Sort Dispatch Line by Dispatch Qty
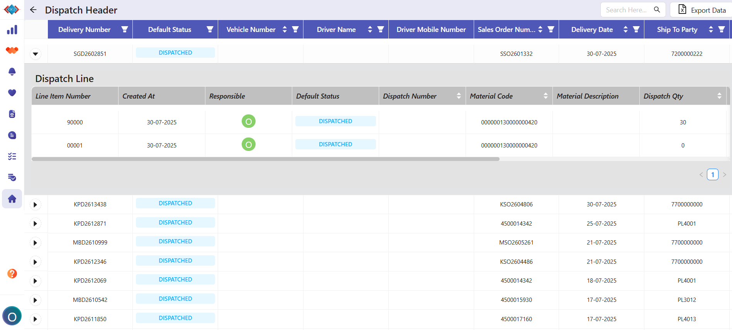 [x=719, y=96]
